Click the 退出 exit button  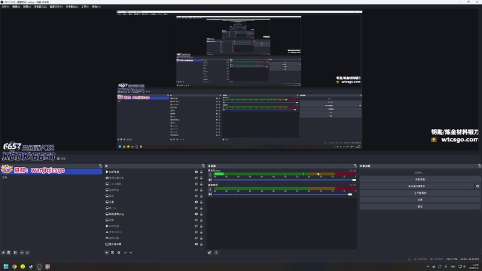[x=420, y=207]
